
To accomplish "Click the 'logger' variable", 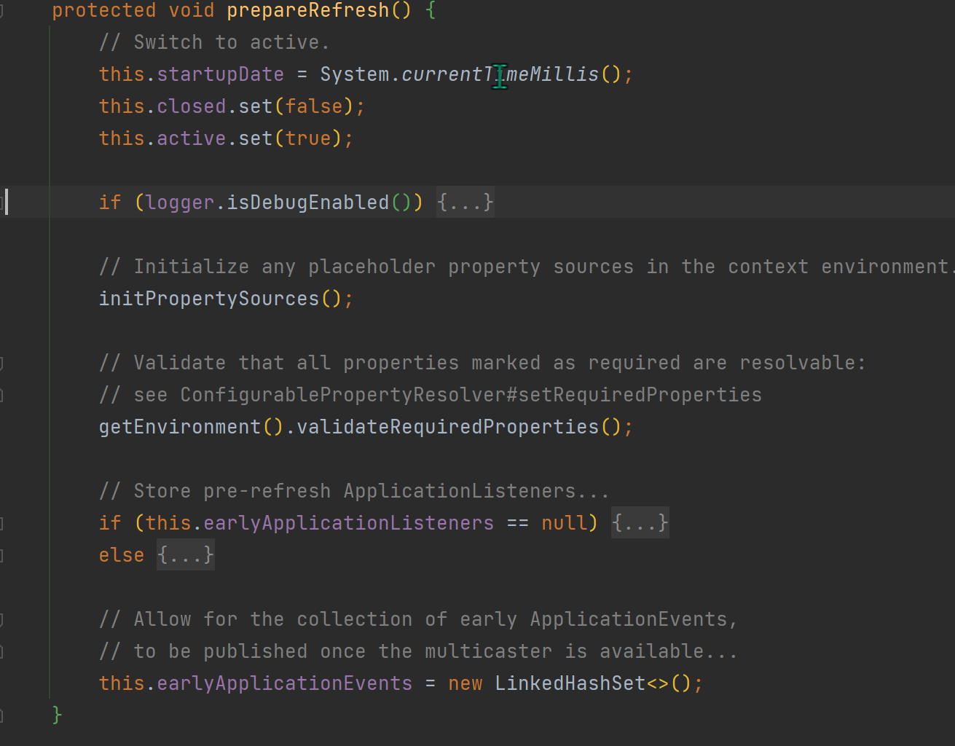I will pos(180,203).
